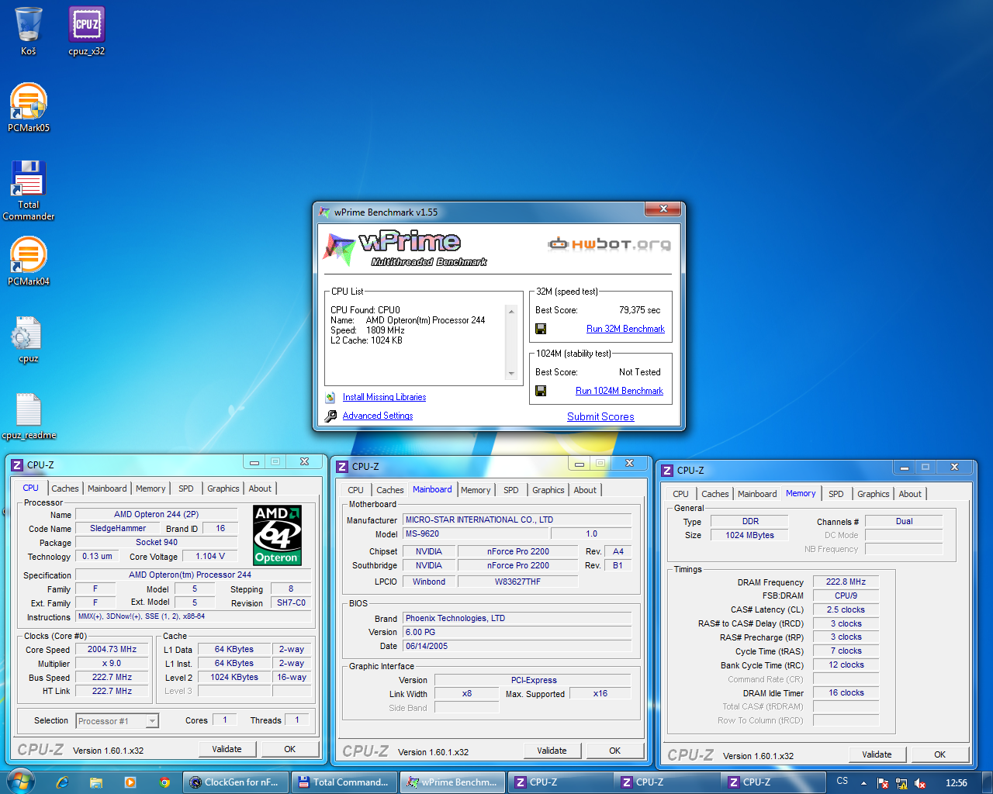The width and height of the screenshot is (993, 794).
Task: Launch Internet Explorer from taskbar
Action: 62,782
